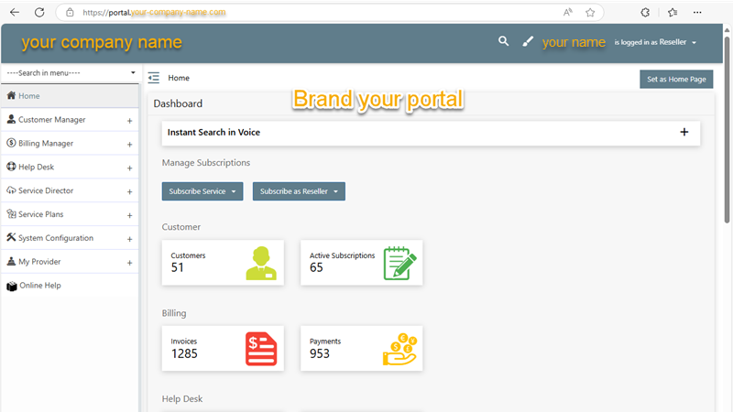Click the search magnifier in header

(x=503, y=41)
